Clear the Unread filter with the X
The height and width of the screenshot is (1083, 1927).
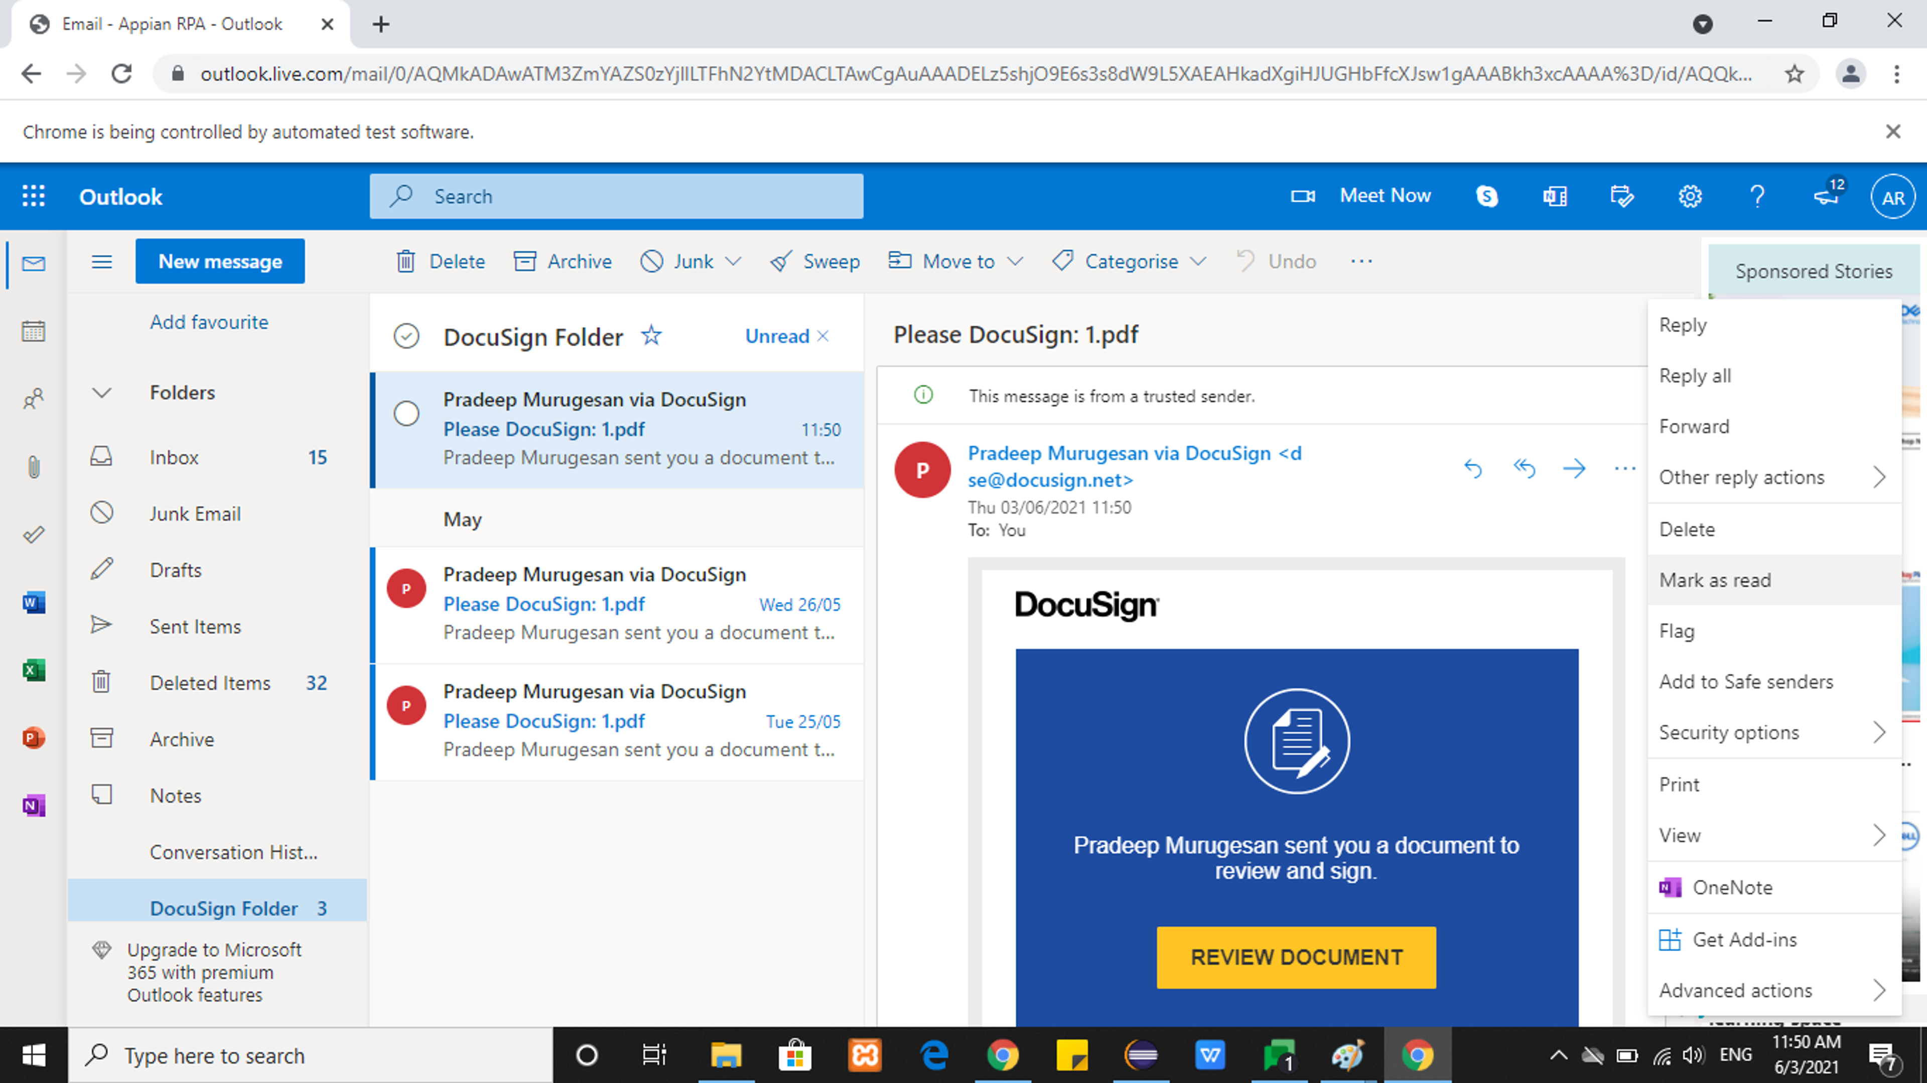click(823, 336)
